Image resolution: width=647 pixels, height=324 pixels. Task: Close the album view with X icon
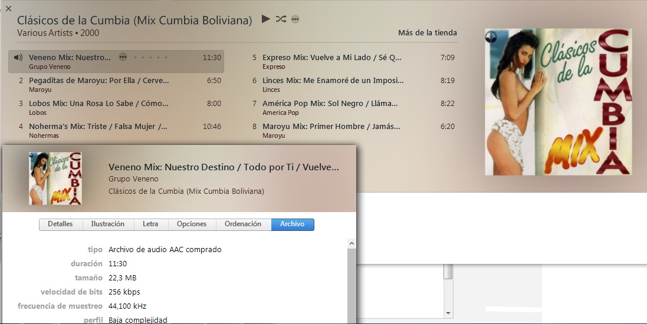pos(8,8)
